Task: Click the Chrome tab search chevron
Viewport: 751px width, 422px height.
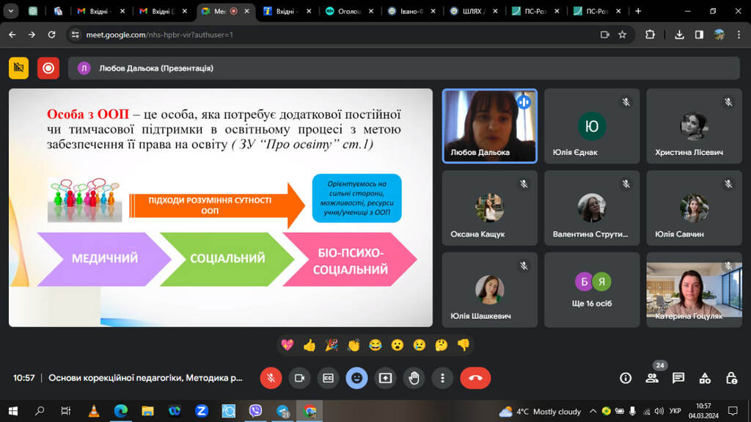Action: click(11, 11)
